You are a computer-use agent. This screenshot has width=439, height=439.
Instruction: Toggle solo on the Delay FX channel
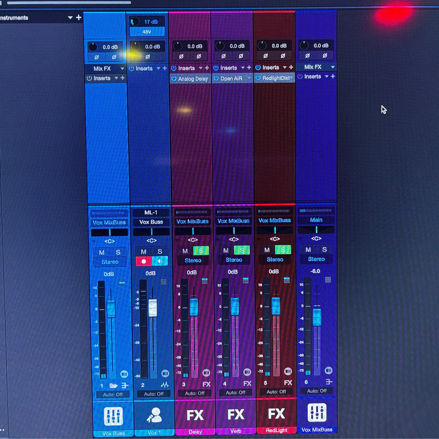201,251
